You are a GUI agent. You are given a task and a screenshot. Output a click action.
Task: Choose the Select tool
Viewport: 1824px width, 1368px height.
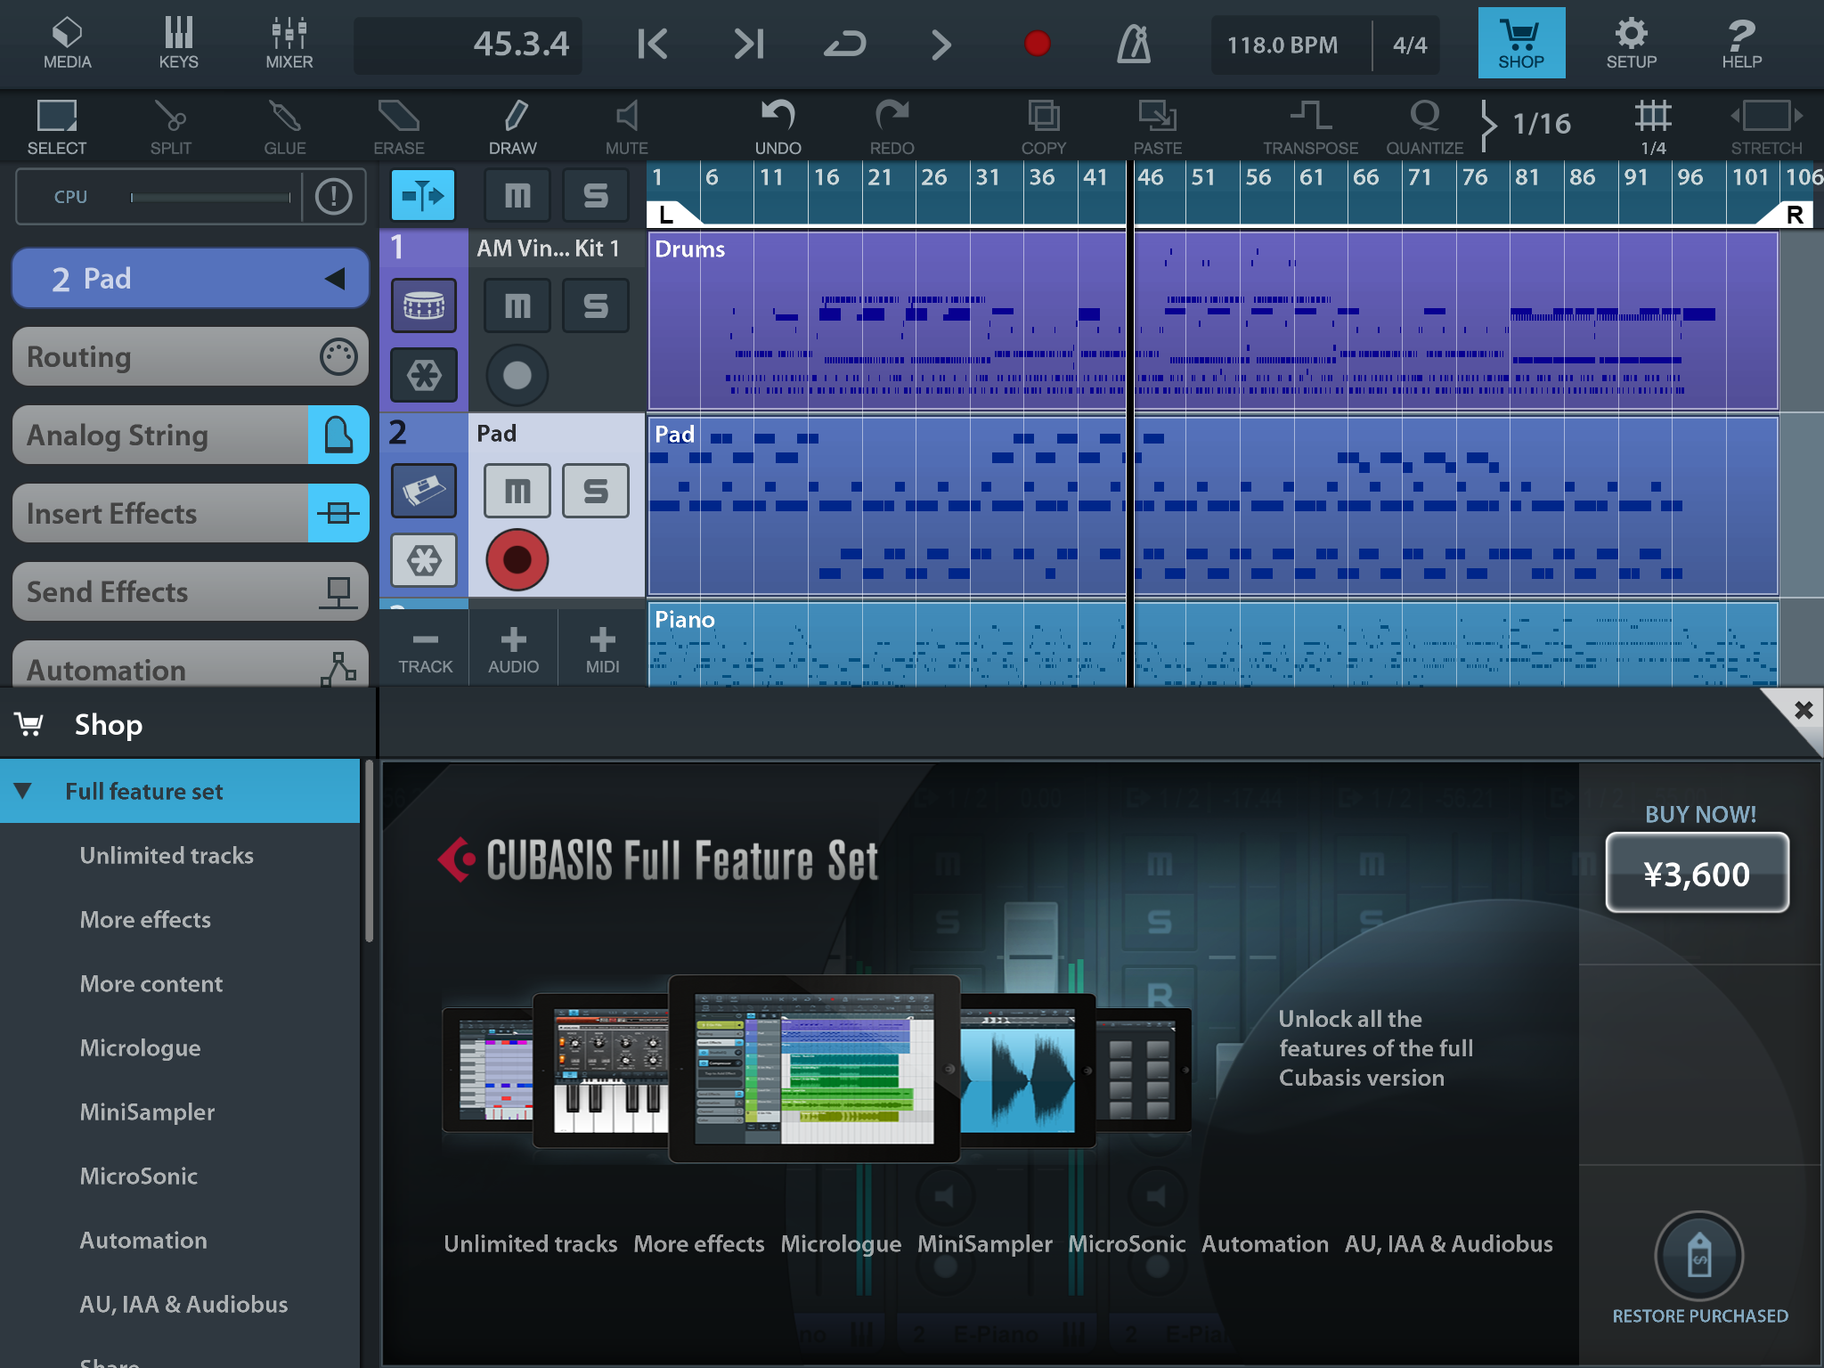(57, 126)
